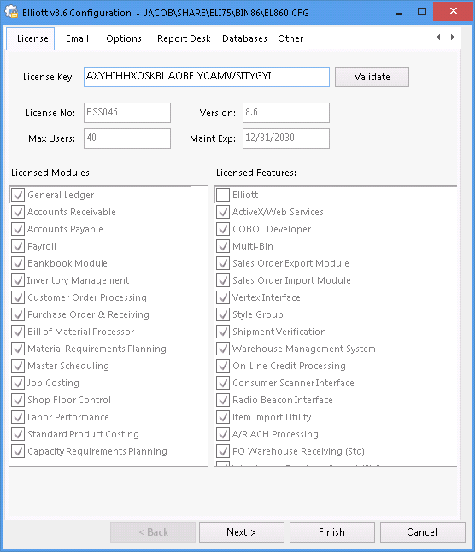Click the left tab scroll arrow
Screen dimensions: 475x552
tap(438, 38)
